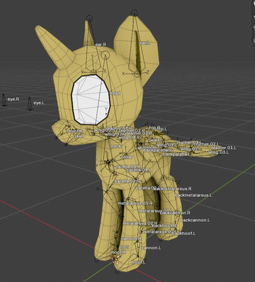Select the eye.R bone label

(x=13, y=99)
